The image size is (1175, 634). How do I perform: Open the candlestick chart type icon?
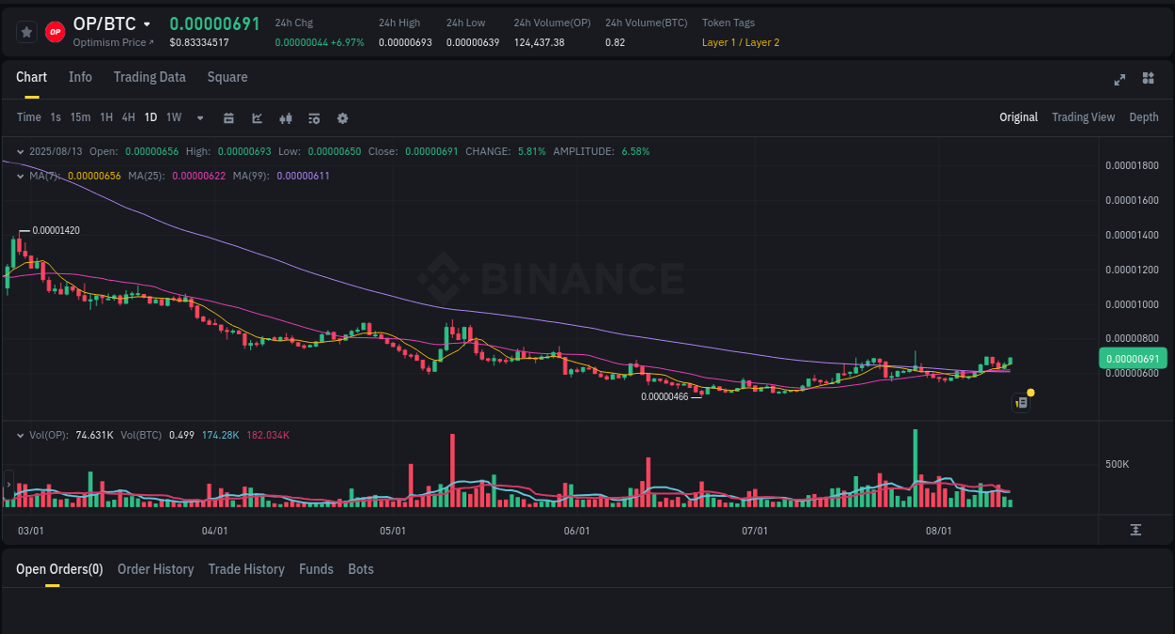(x=286, y=118)
